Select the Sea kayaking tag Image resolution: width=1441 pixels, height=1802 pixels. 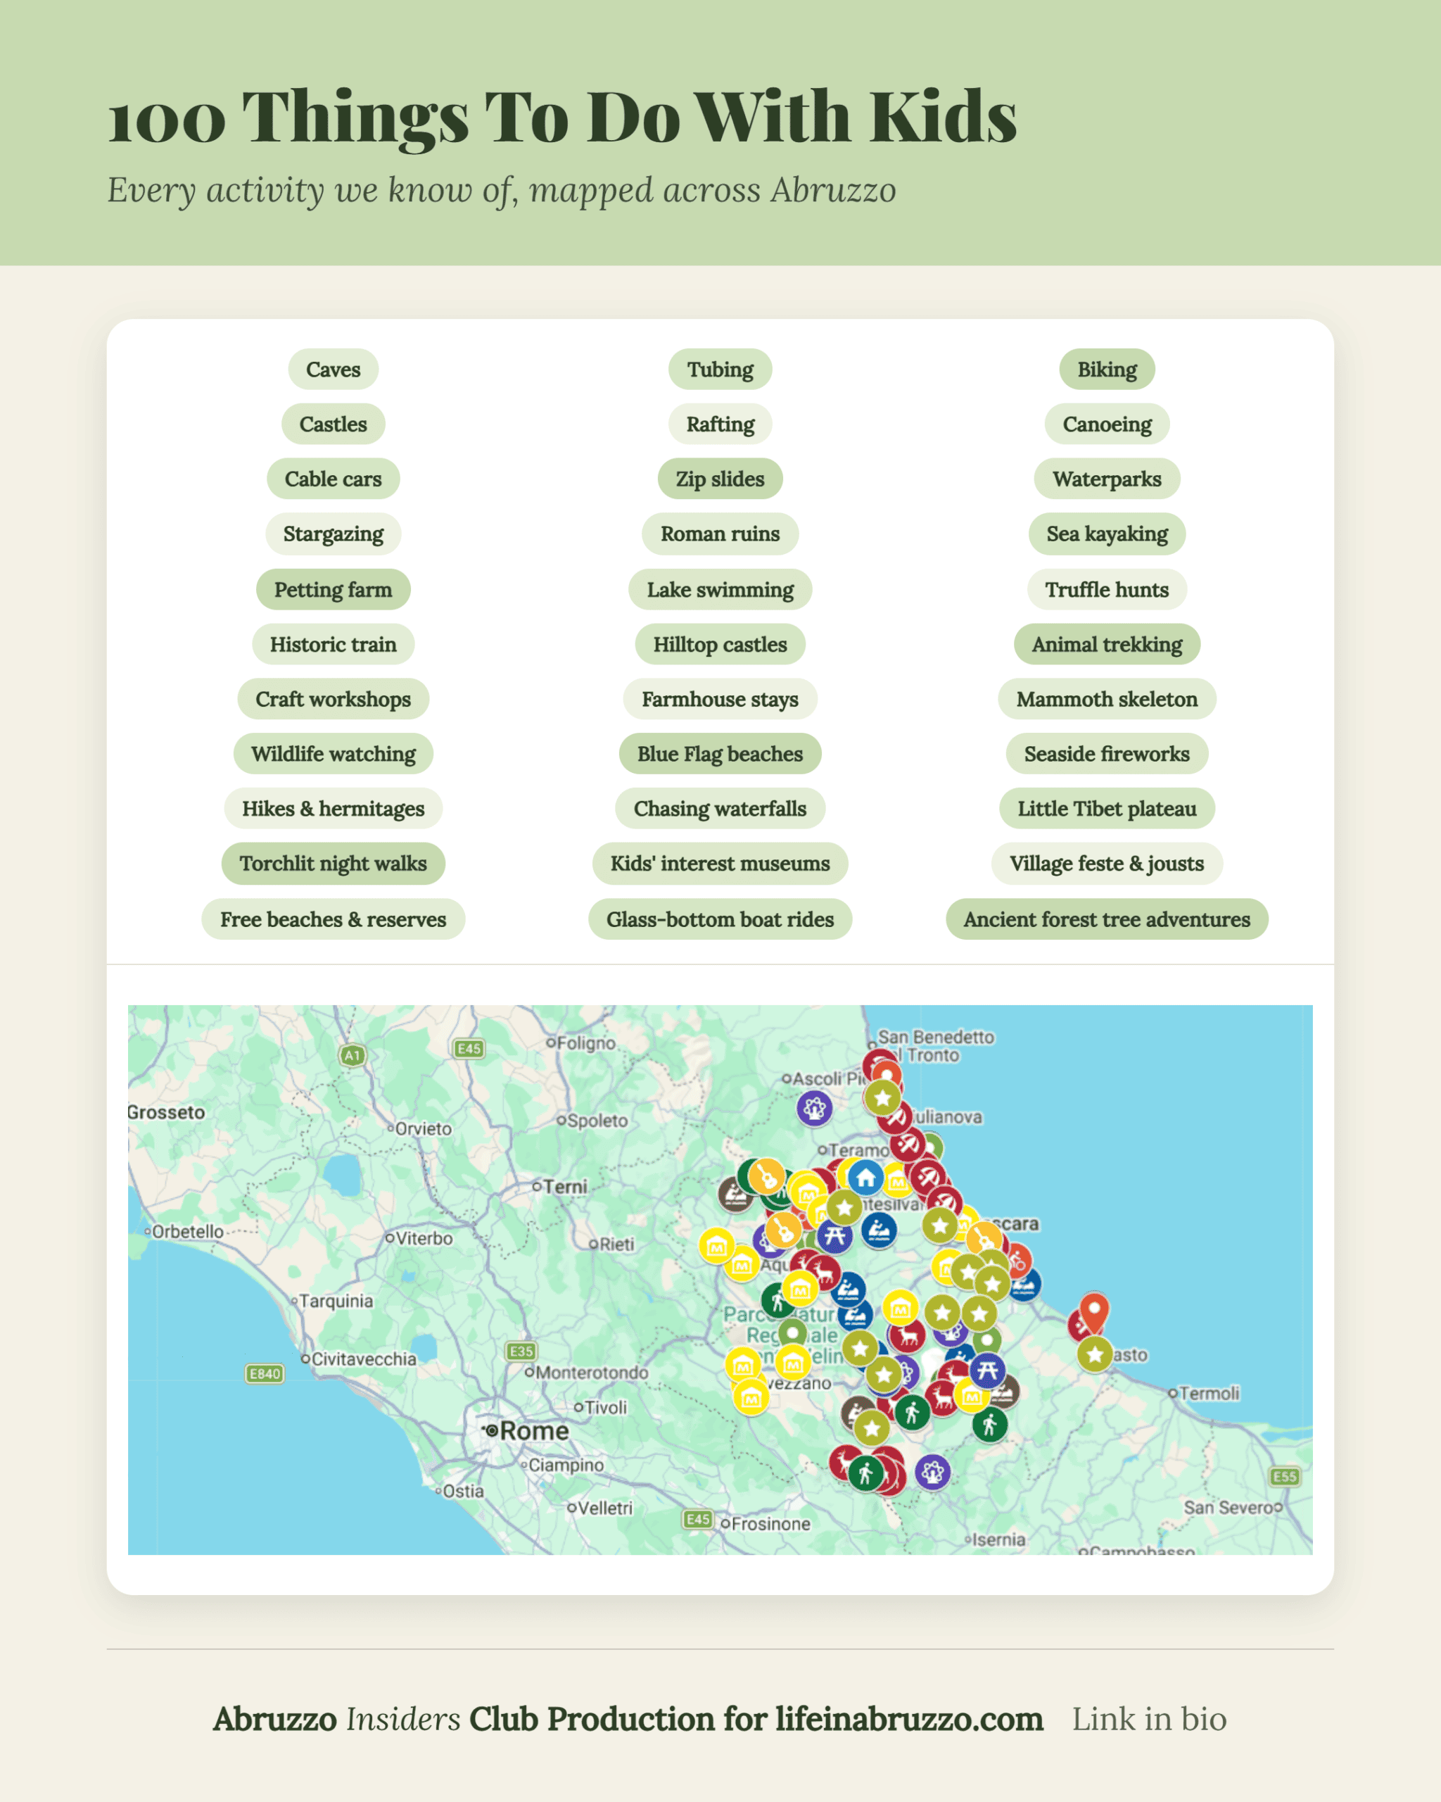1107,534
